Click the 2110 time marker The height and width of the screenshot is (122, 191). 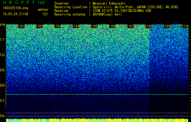185,26
